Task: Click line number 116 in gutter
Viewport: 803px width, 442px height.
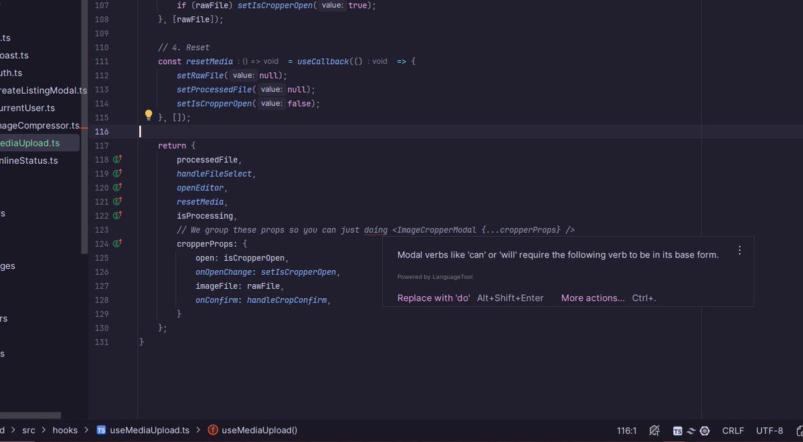Action: coord(101,132)
